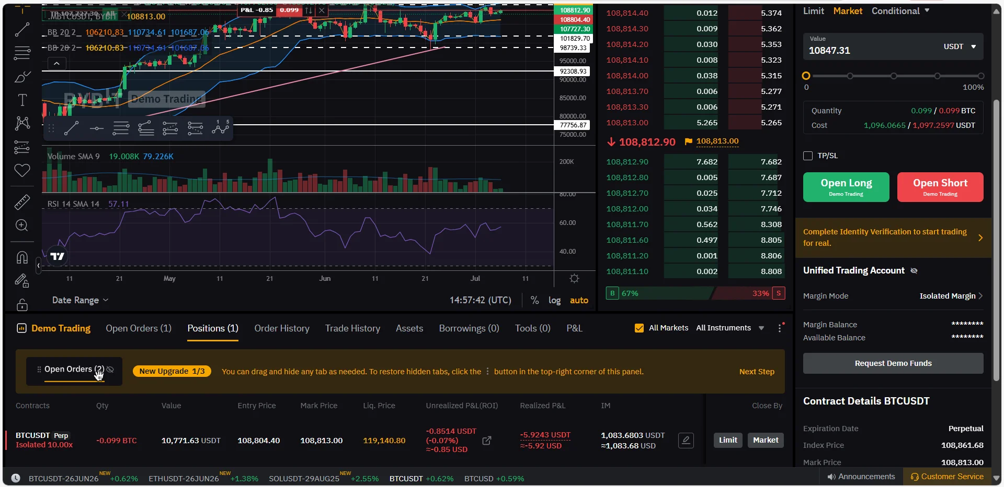The width and height of the screenshot is (1004, 487).
Task: Click the TradingView logo on chart
Action: point(57,256)
